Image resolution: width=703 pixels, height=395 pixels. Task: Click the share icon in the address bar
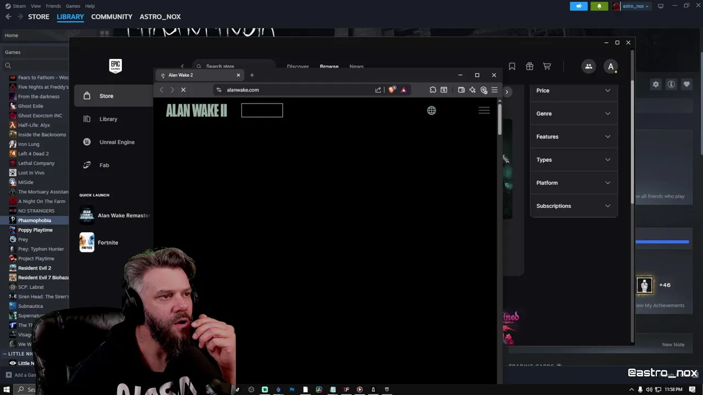378,90
